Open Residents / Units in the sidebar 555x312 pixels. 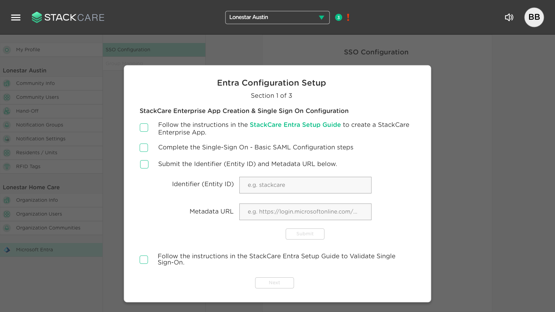coord(51,153)
